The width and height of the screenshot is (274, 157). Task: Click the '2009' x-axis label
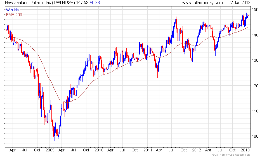click(50, 150)
